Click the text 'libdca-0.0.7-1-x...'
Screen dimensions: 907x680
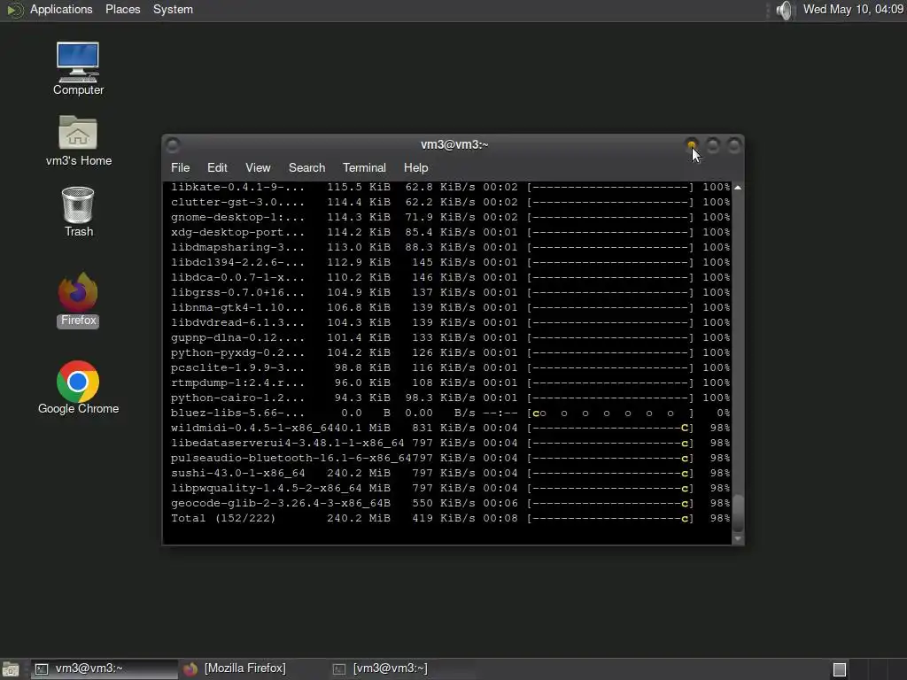coord(237,277)
